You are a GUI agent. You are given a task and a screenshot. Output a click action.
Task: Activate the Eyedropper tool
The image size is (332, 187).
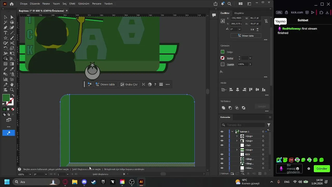click(x=12, y=69)
